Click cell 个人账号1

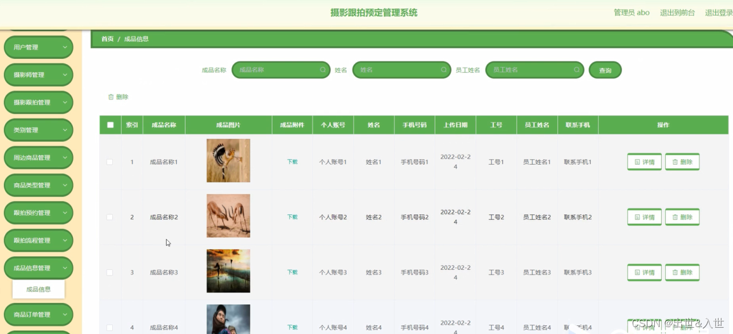333,162
